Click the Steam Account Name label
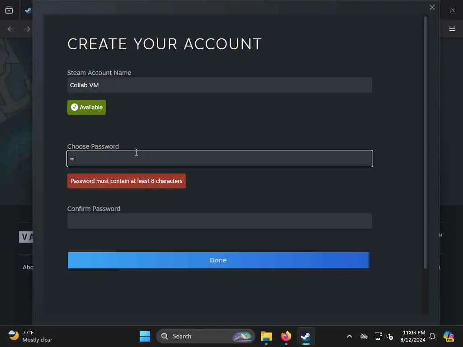463x347 pixels. point(99,73)
